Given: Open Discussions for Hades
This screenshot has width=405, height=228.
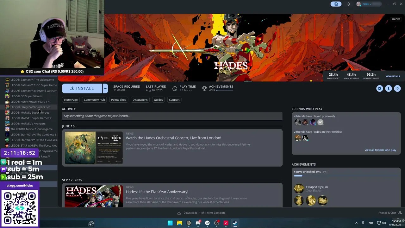Looking at the screenshot, I should tap(140, 100).
